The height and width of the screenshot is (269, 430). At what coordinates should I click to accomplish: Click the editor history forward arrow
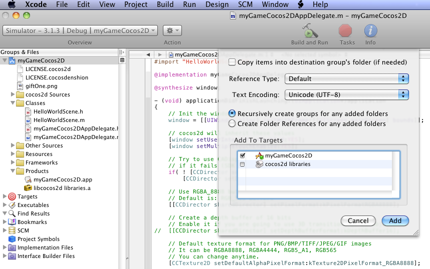pos(160,54)
